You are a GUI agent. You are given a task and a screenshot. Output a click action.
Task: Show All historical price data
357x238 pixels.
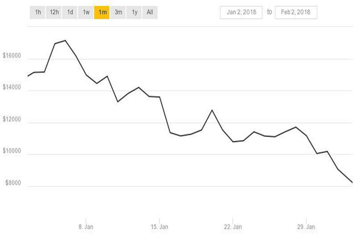tap(149, 12)
